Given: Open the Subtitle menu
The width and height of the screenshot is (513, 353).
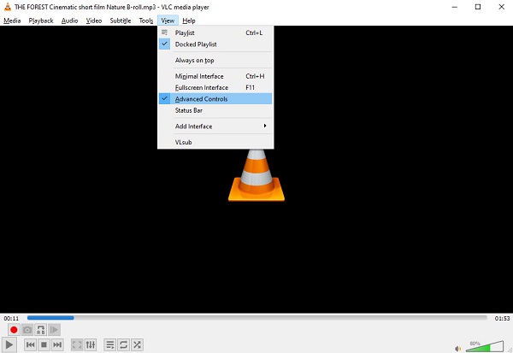Looking at the screenshot, I should tap(121, 21).
